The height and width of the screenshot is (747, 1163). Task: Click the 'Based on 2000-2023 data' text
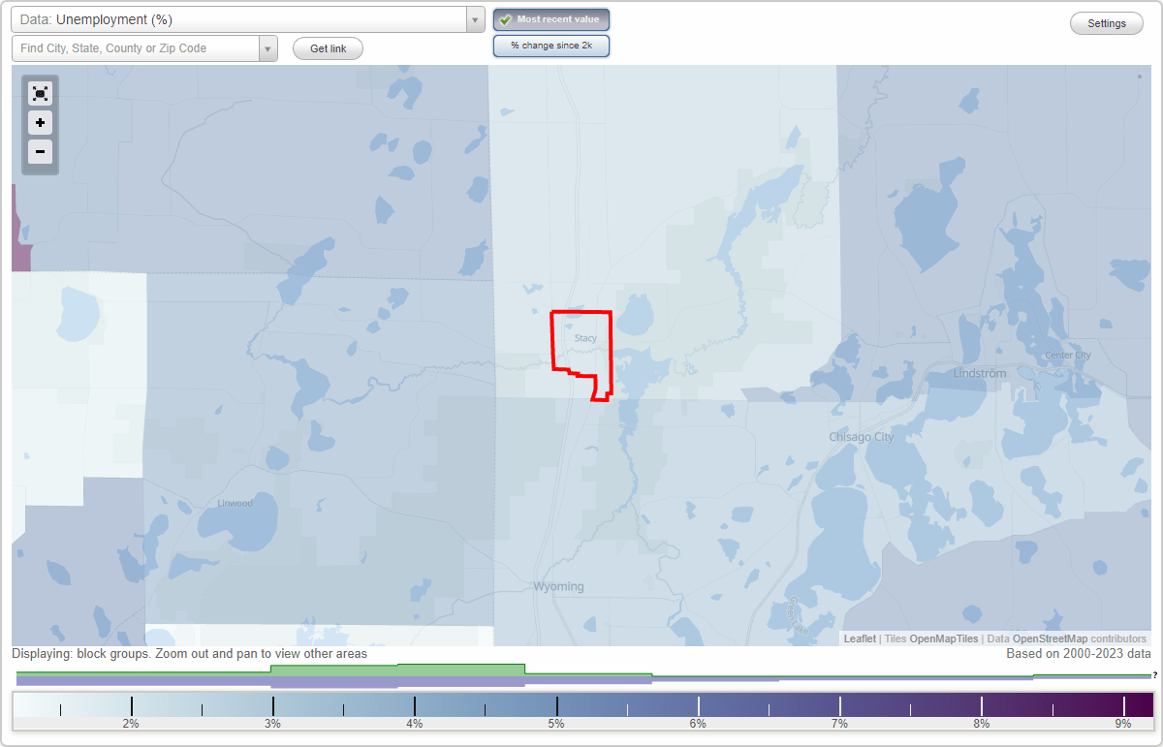(x=1079, y=654)
